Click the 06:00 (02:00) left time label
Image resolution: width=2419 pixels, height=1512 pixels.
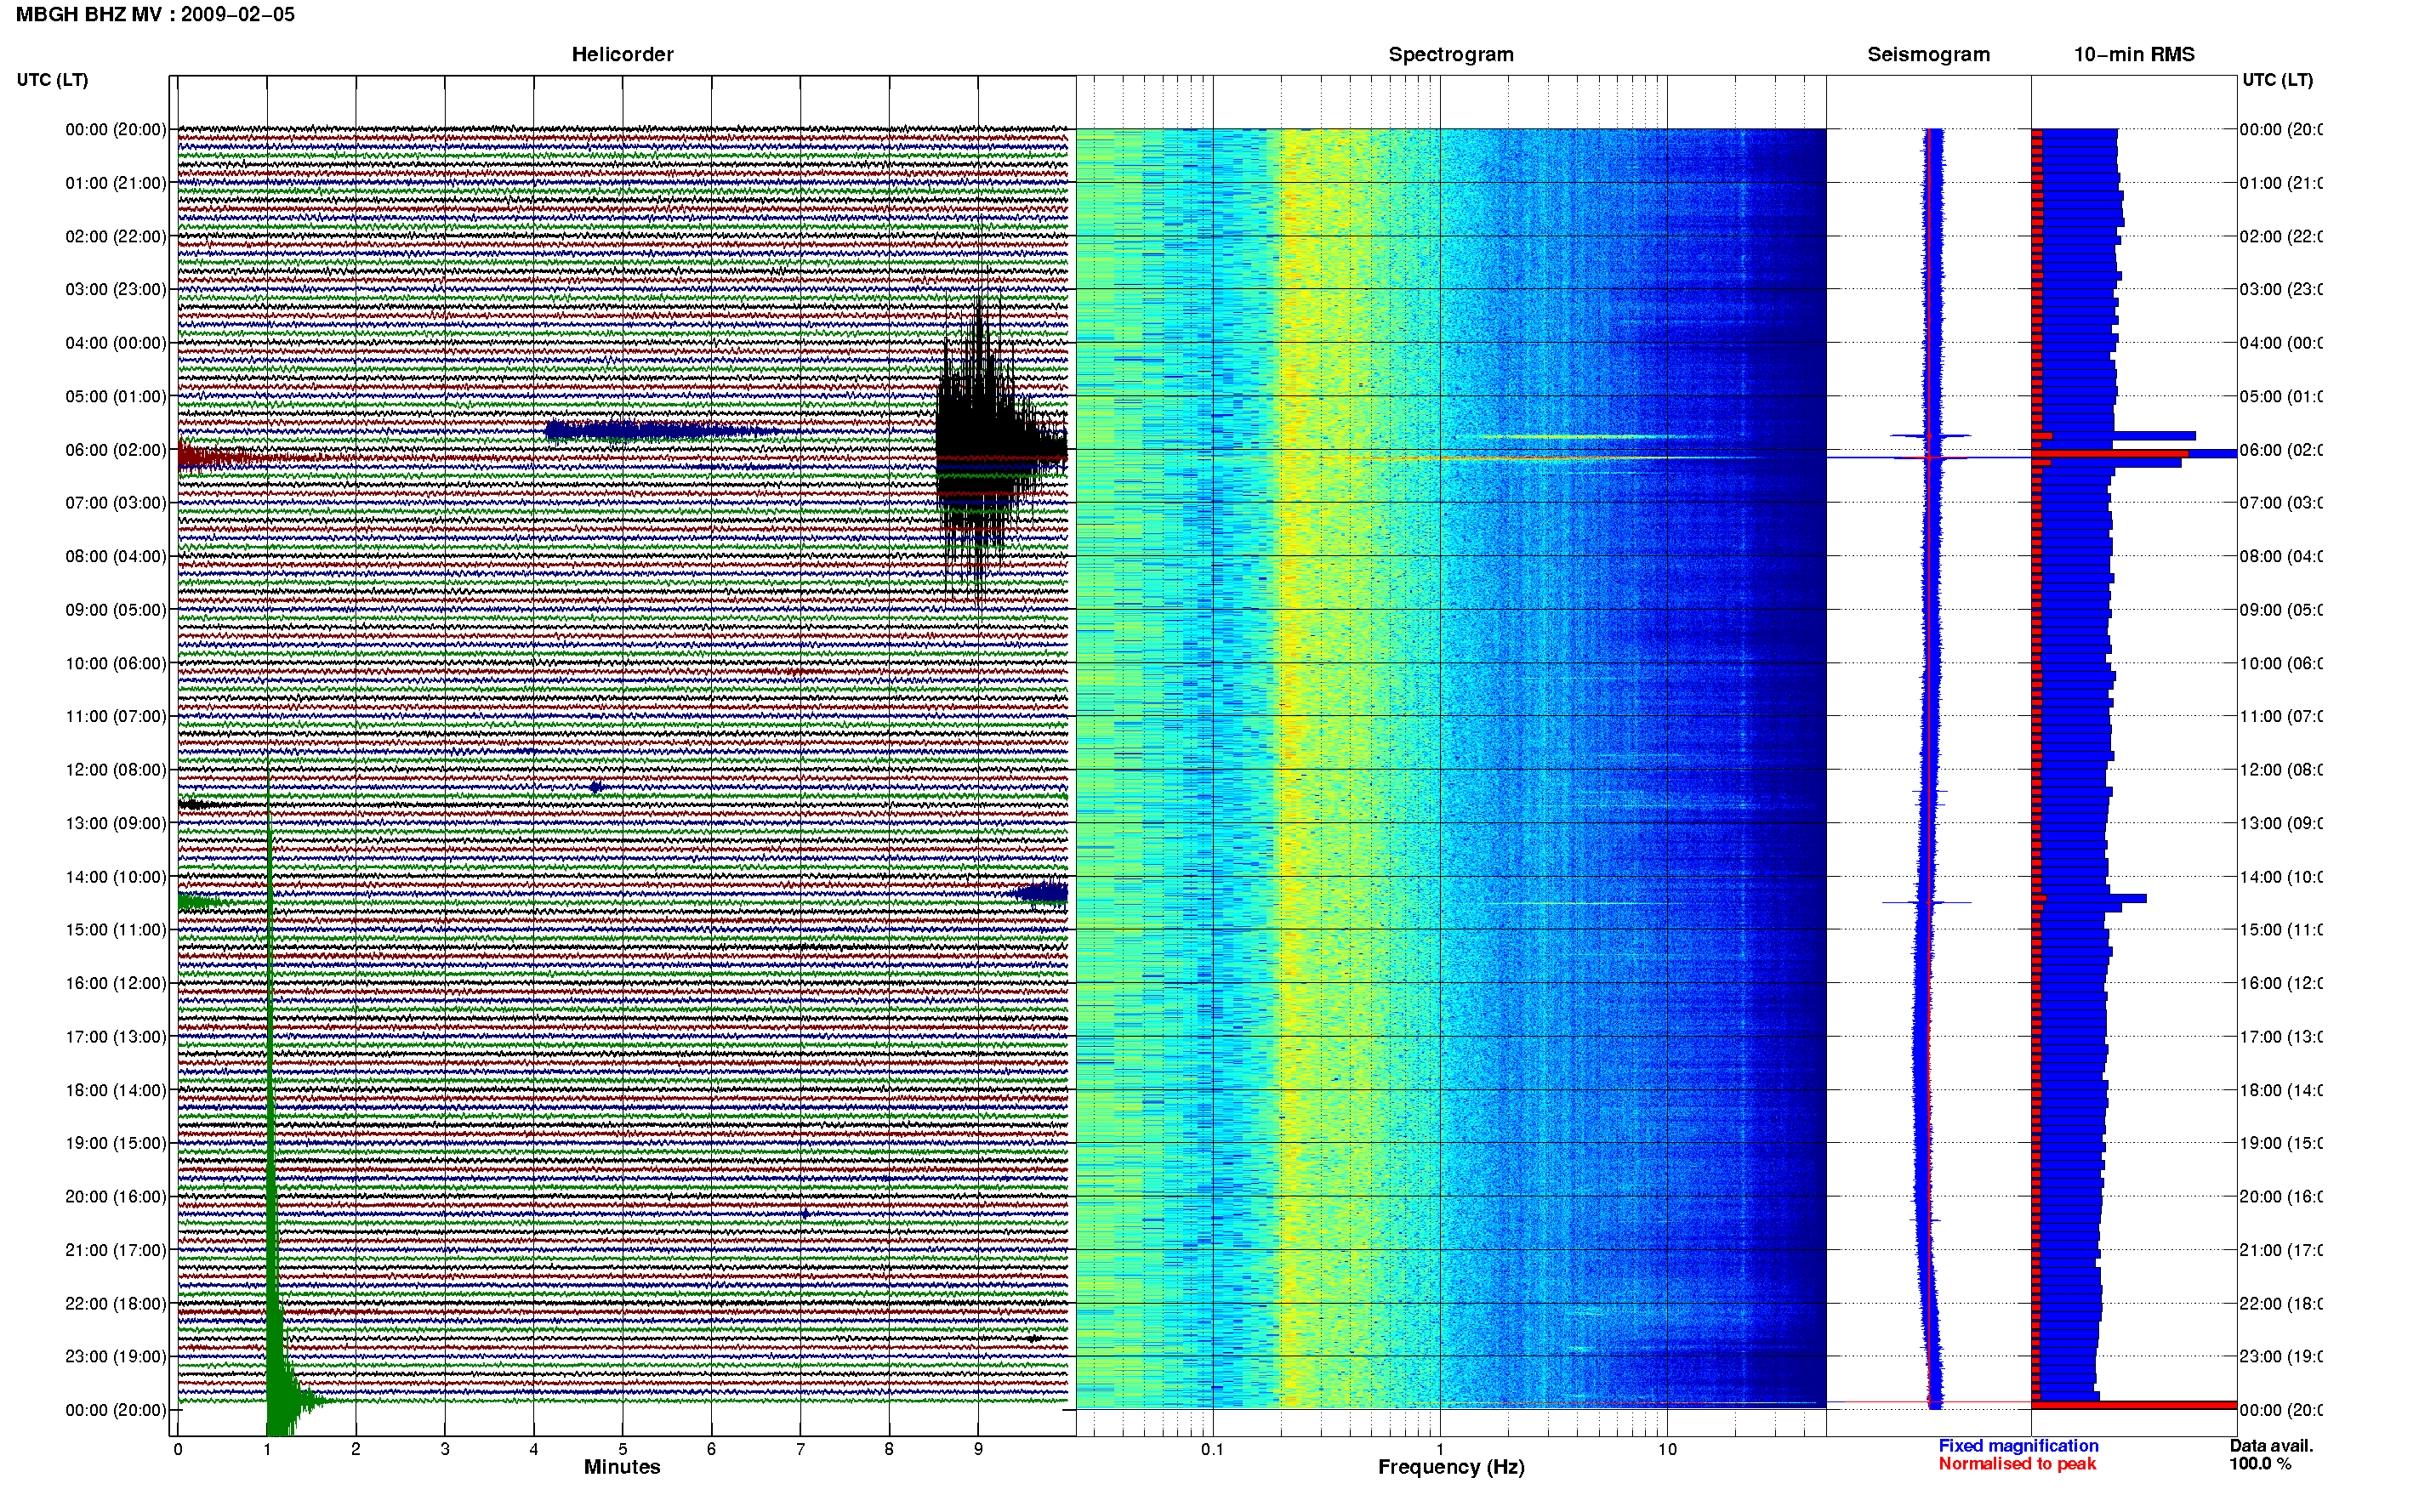coord(116,450)
